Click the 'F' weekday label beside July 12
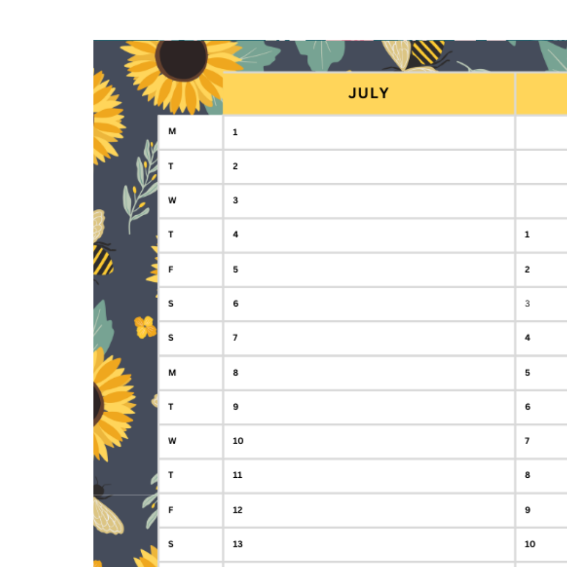Viewport: 567px width, 567px height. point(171,510)
